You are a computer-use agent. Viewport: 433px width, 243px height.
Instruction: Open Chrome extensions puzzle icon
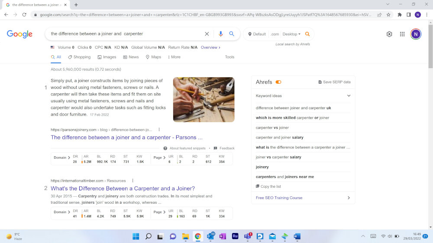pyautogui.click(x=400, y=15)
